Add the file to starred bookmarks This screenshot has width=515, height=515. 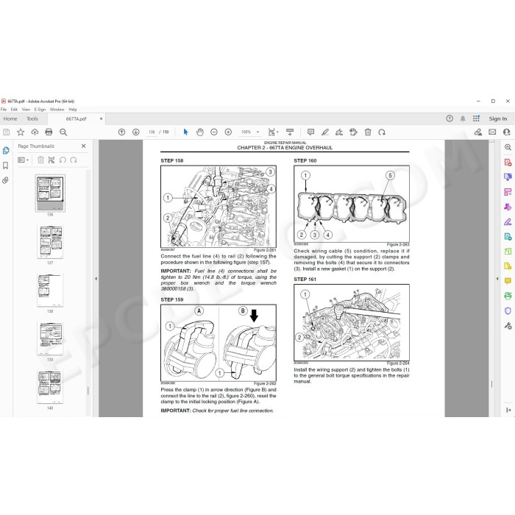point(21,132)
